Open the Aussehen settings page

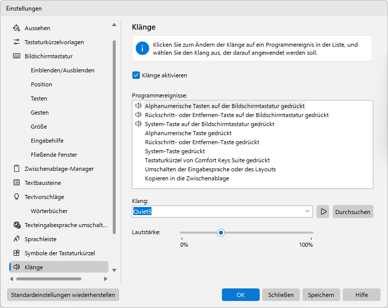[37, 28]
